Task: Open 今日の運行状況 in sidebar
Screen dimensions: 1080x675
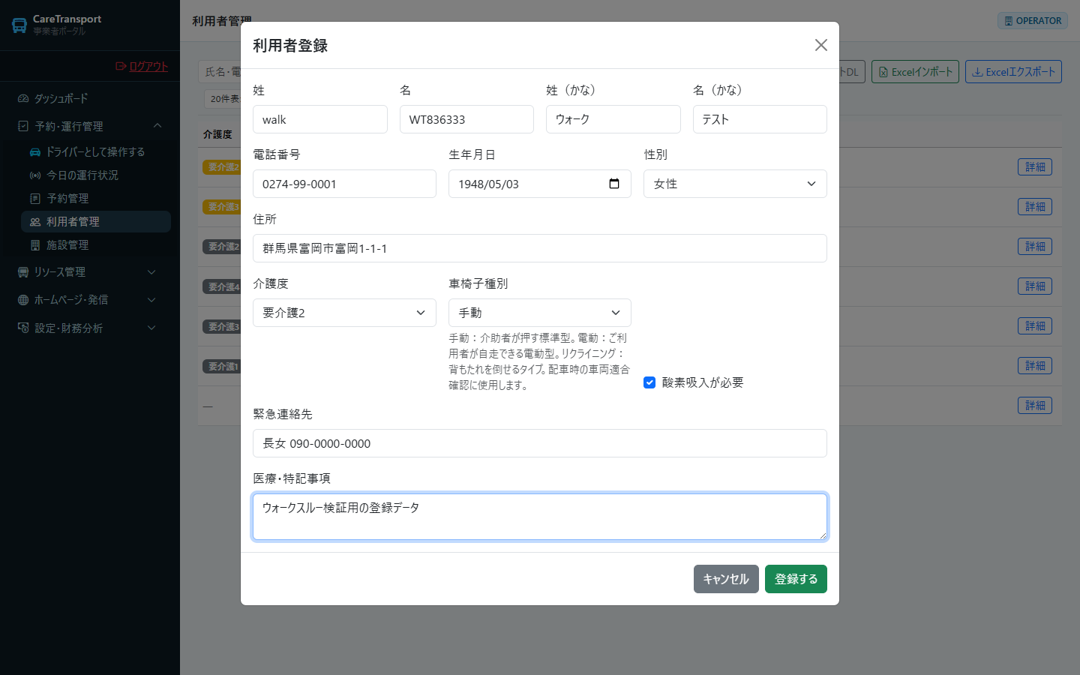Action: [x=96, y=175]
